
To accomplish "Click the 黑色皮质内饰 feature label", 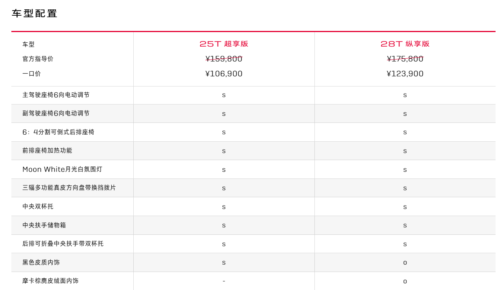I will [x=41, y=262].
